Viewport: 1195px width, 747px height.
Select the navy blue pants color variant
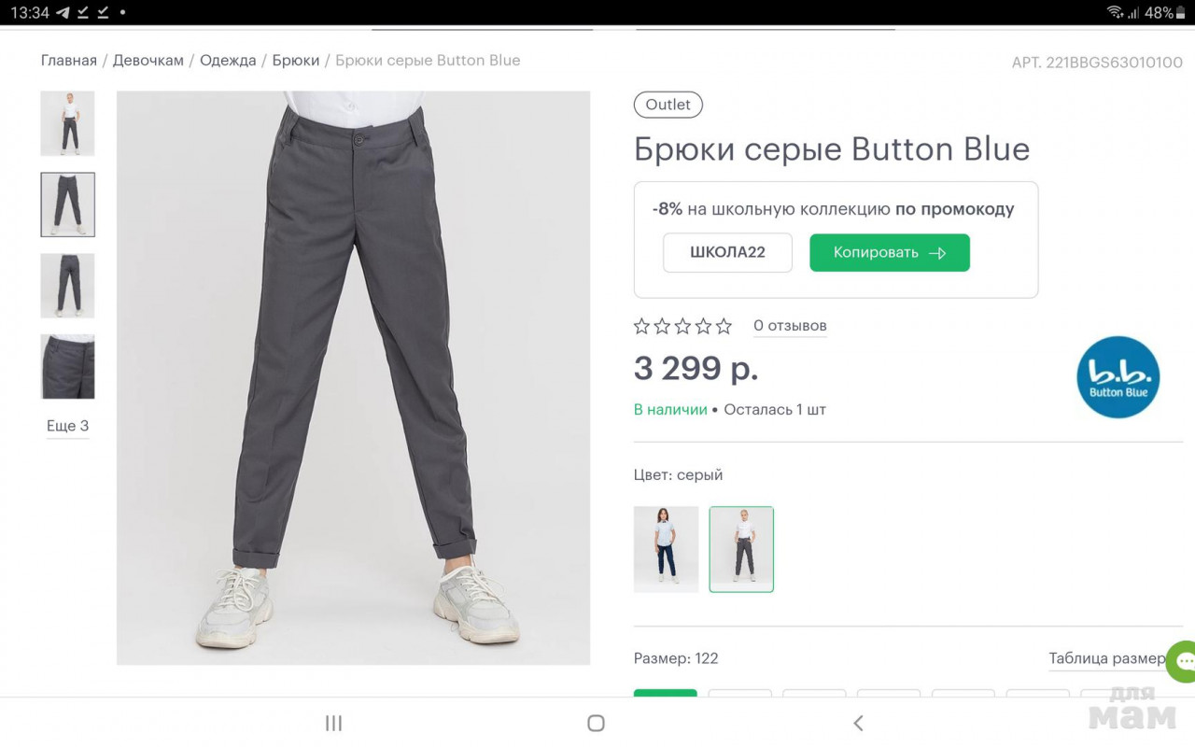[666, 549]
